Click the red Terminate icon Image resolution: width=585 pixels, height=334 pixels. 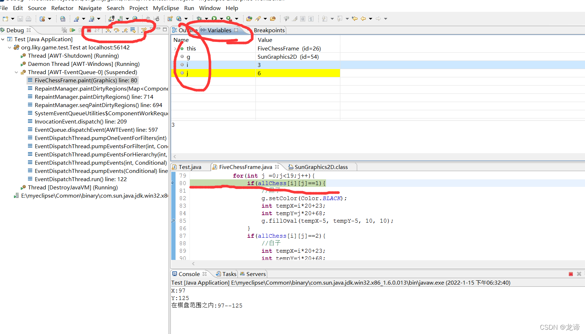click(x=89, y=30)
